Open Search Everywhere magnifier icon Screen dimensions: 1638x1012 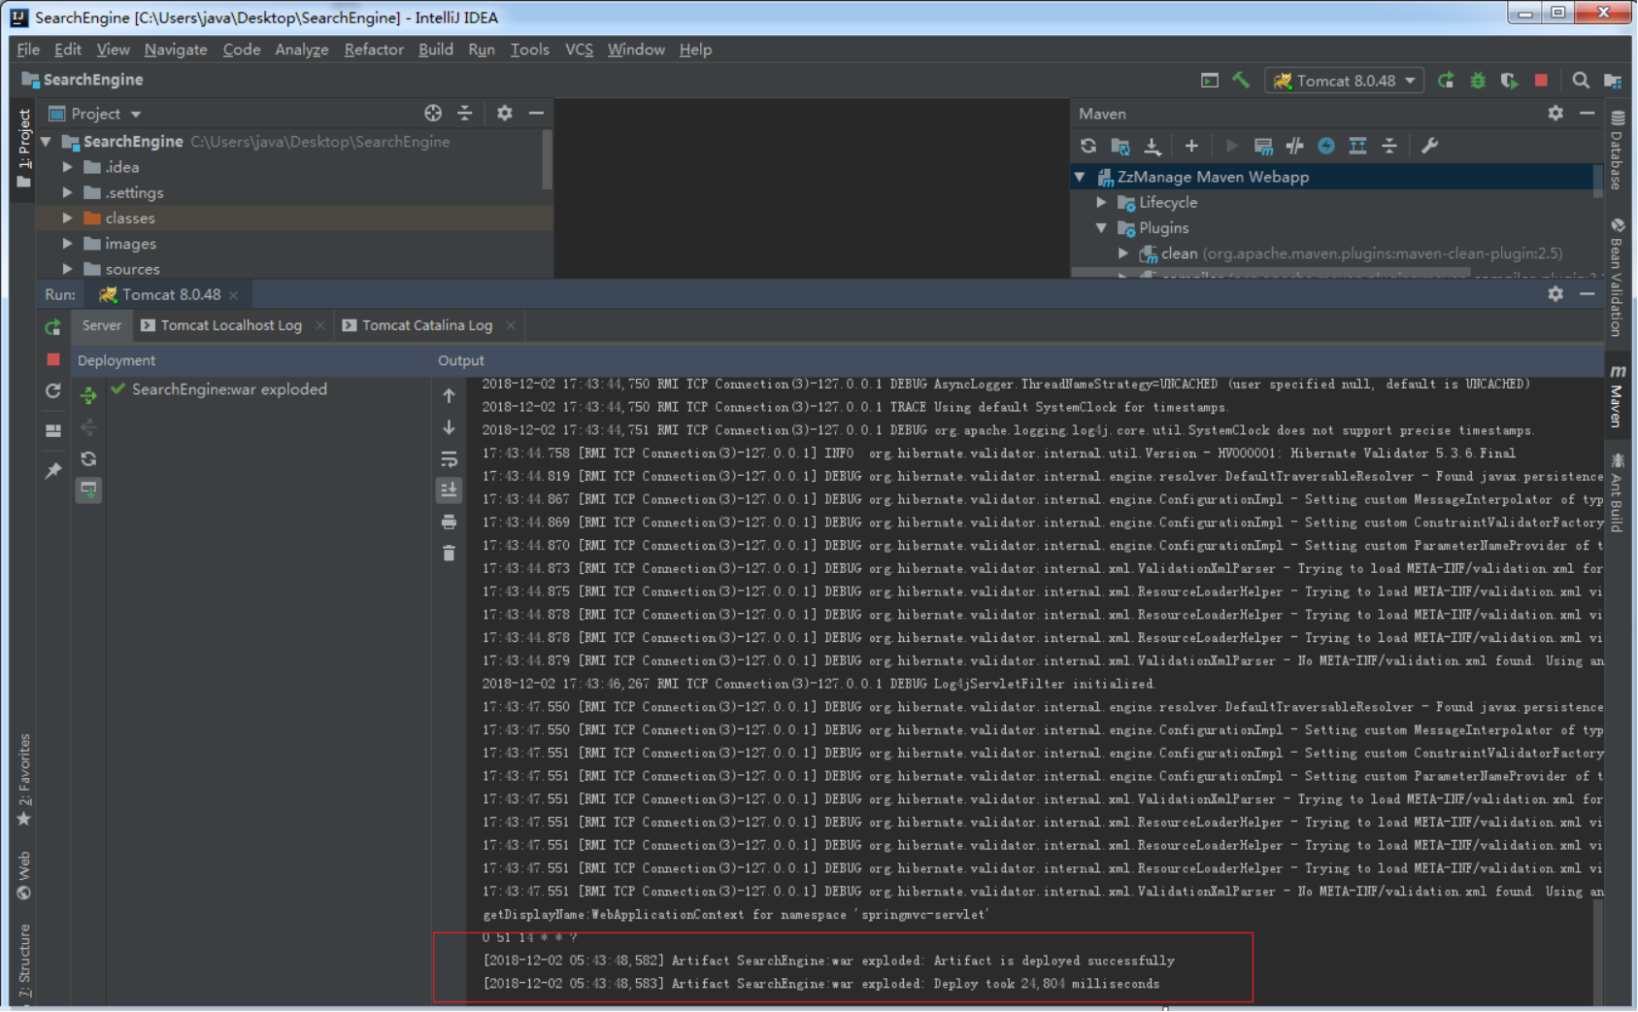tap(1581, 81)
